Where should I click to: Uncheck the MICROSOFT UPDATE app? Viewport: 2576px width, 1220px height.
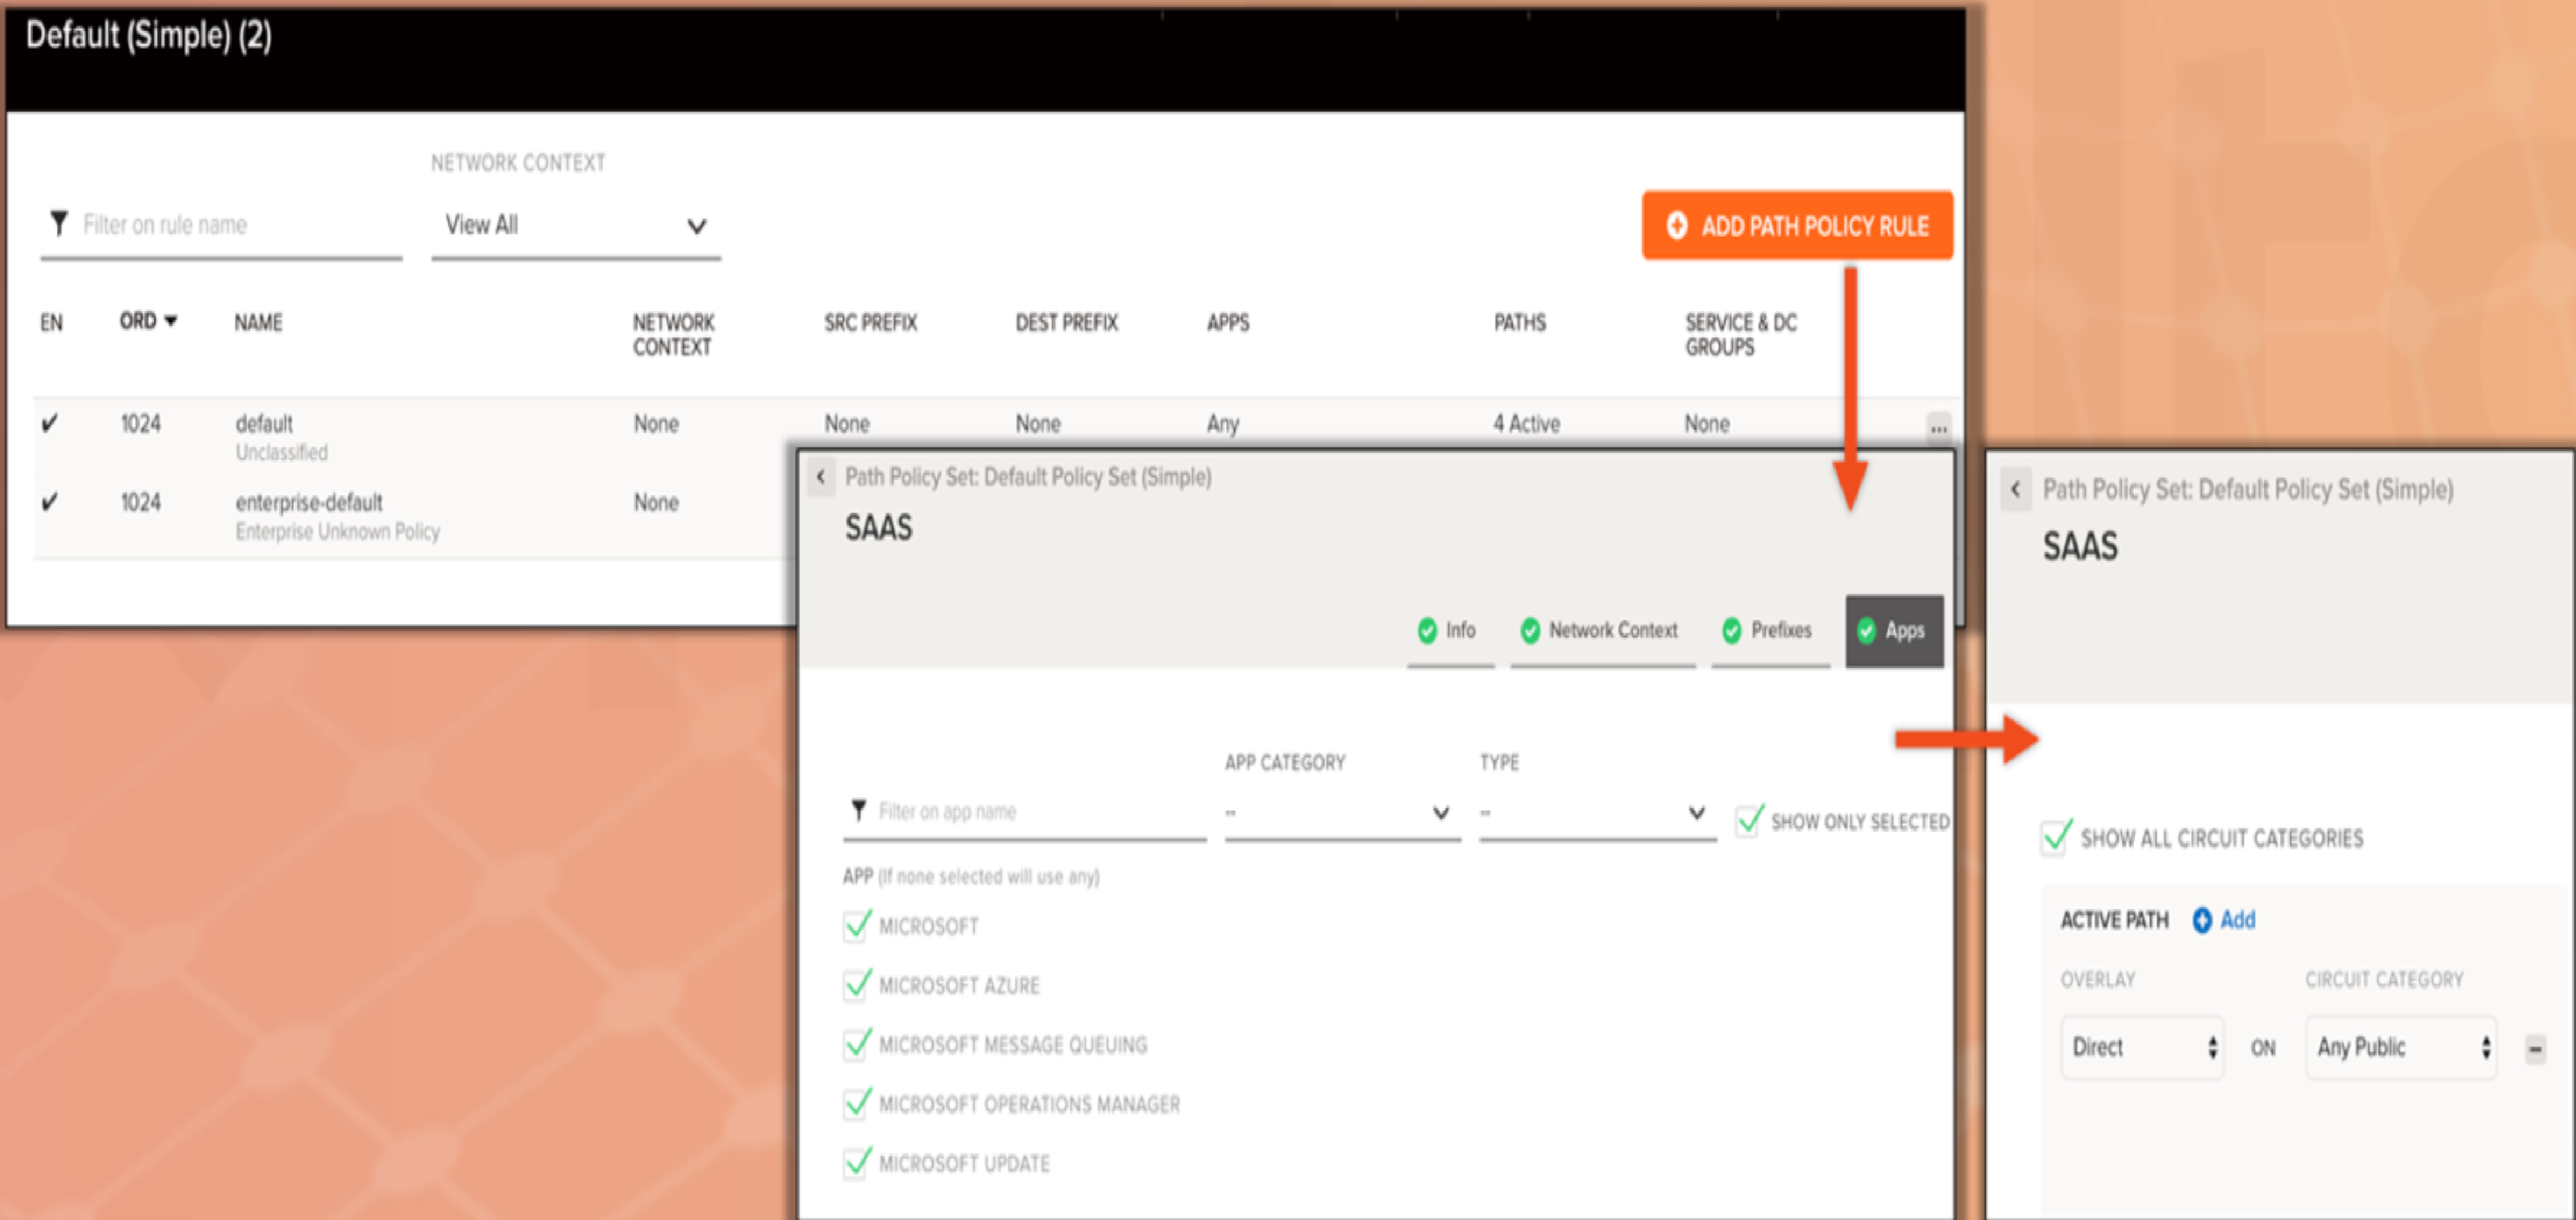click(x=857, y=1163)
